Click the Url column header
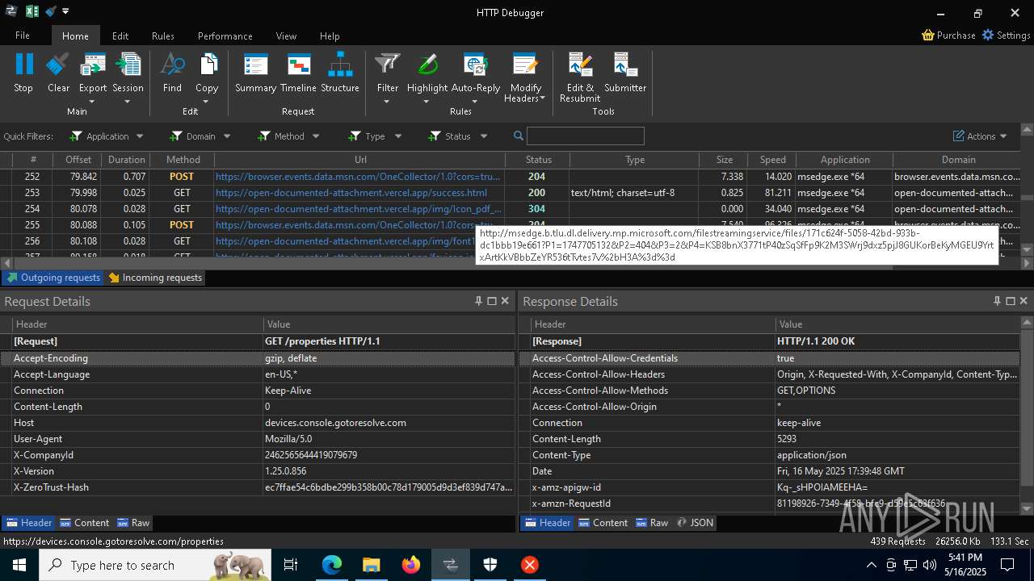The image size is (1034, 581). click(x=360, y=160)
